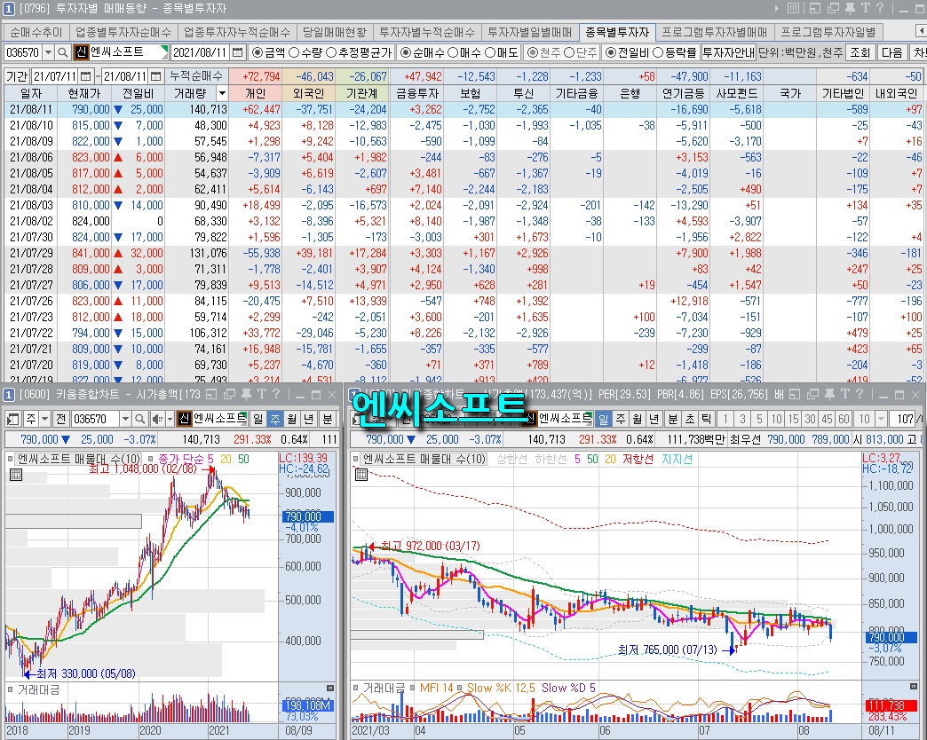The image size is (927, 740).
Task: Click the 투자자안내 button
Action: coord(728,52)
